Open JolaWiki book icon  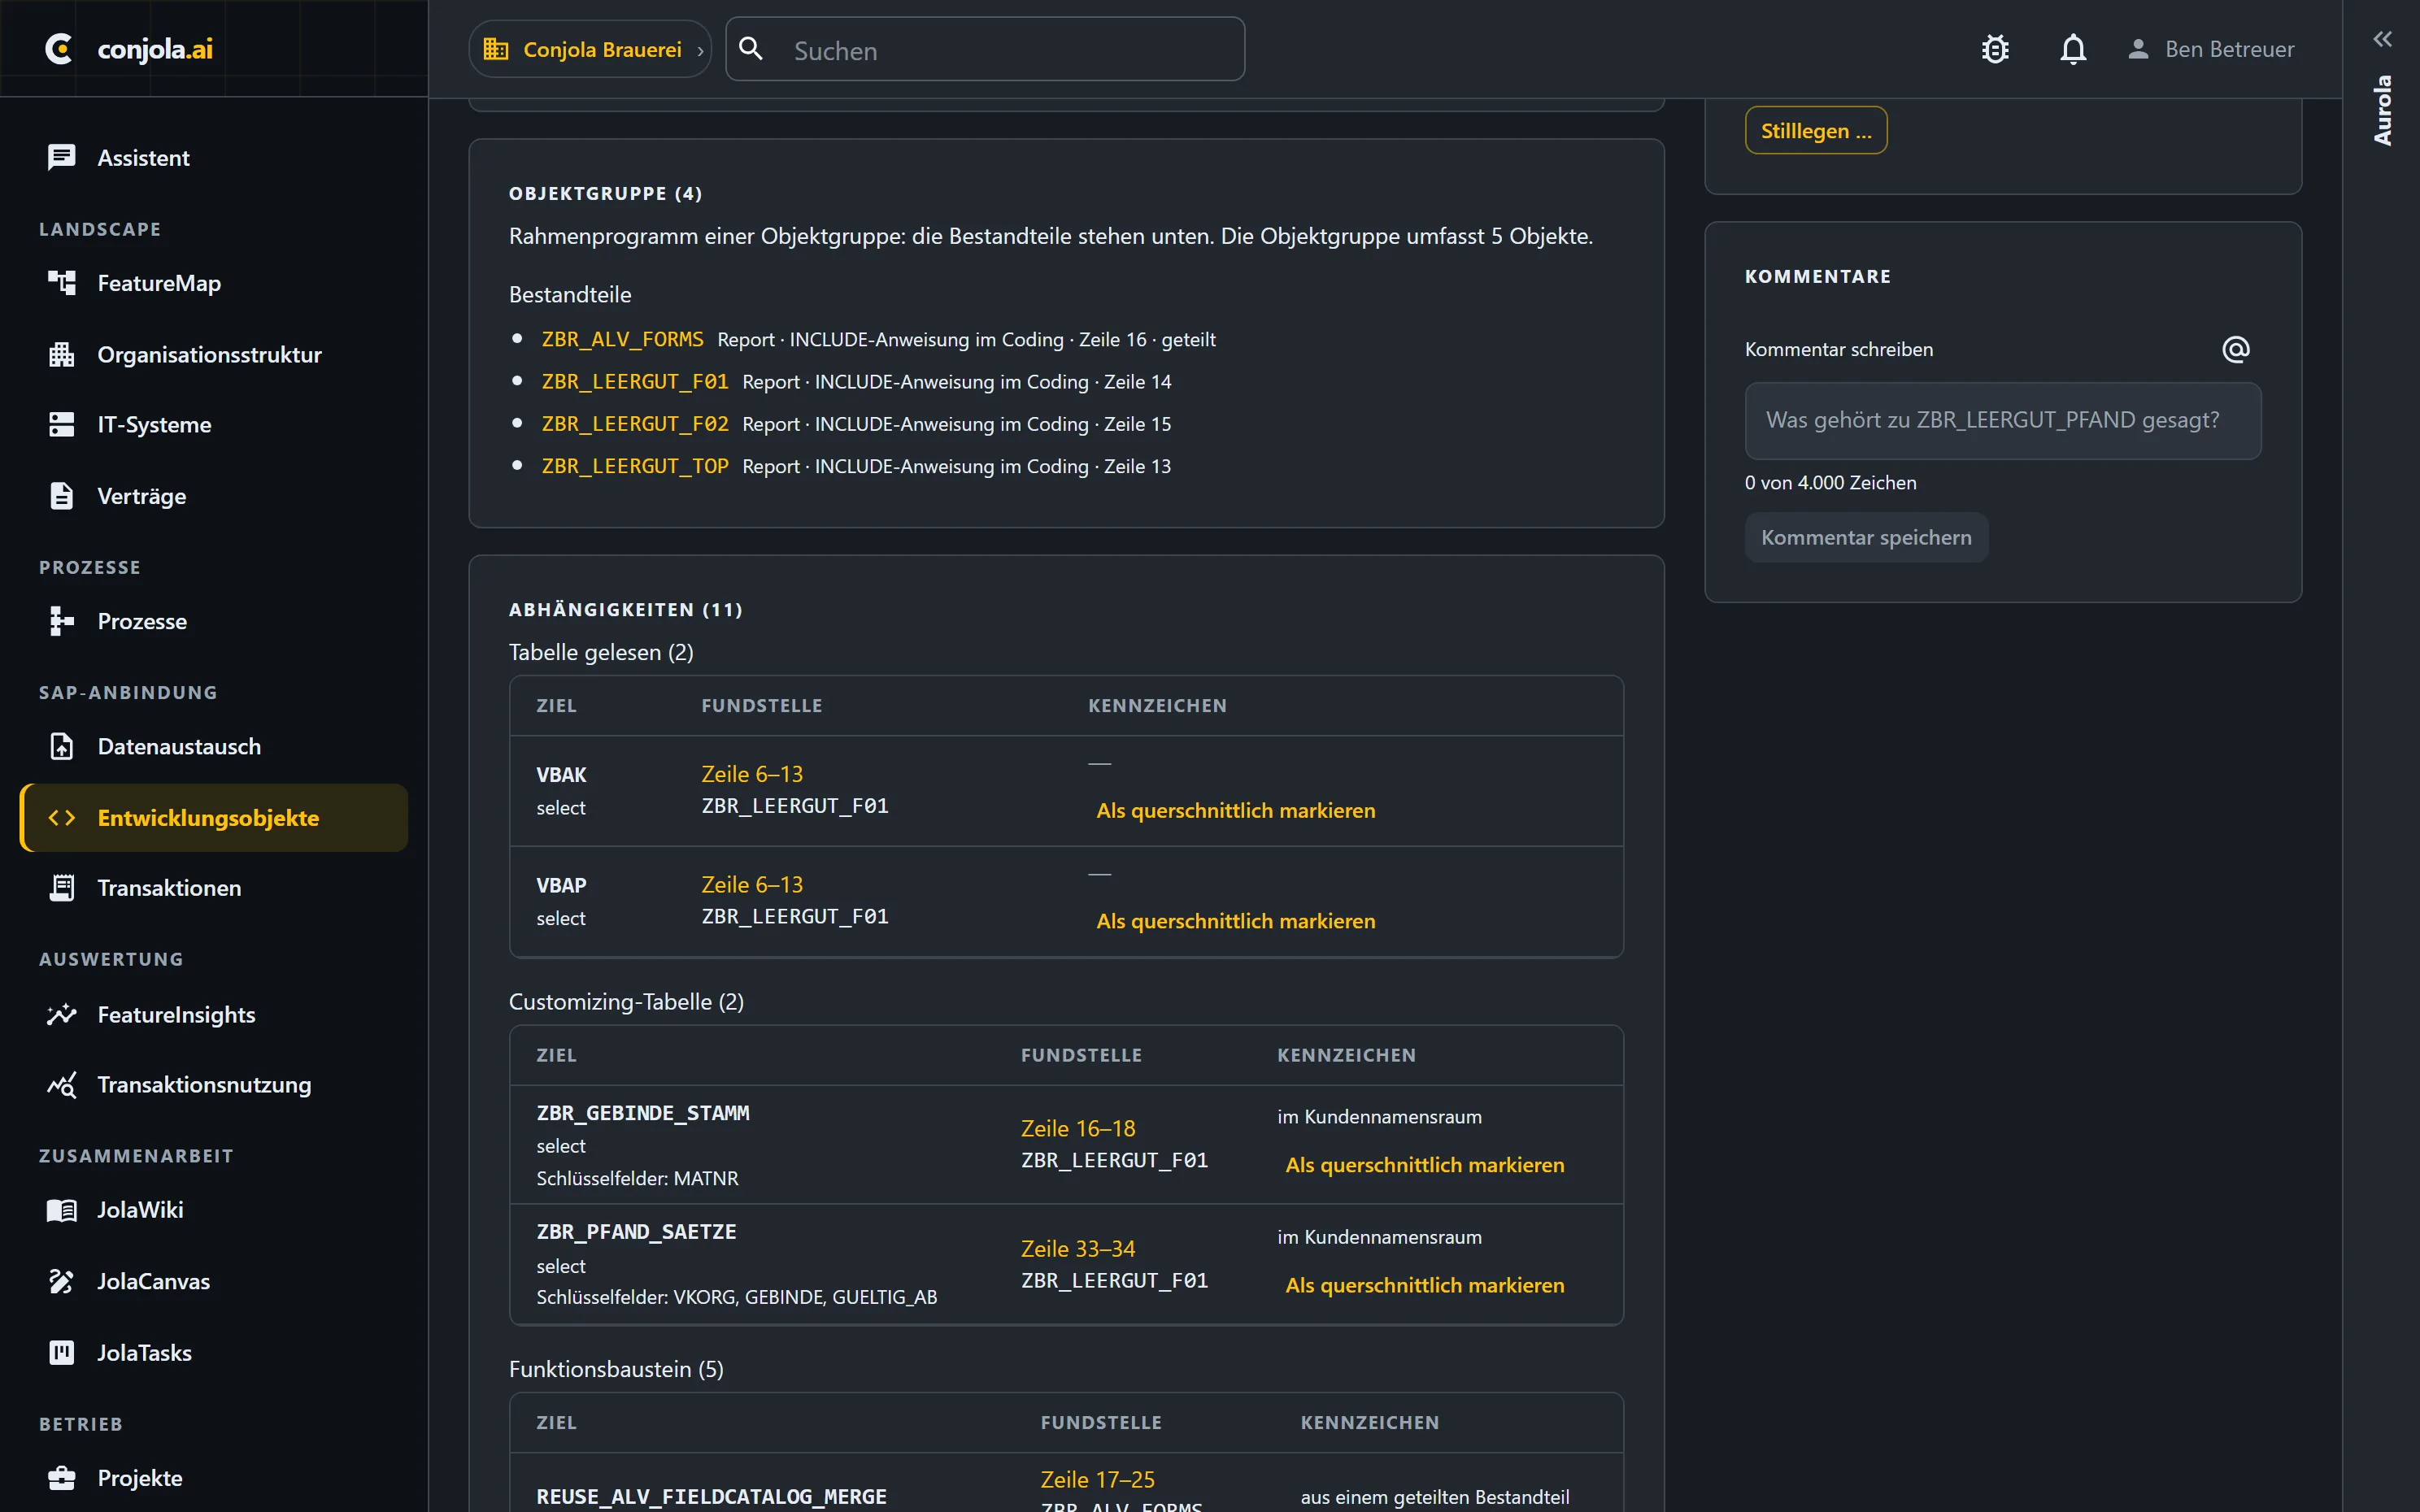61,1210
